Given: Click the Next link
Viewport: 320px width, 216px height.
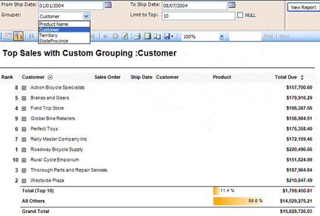Looking at the screenshot, I should [285, 36].
